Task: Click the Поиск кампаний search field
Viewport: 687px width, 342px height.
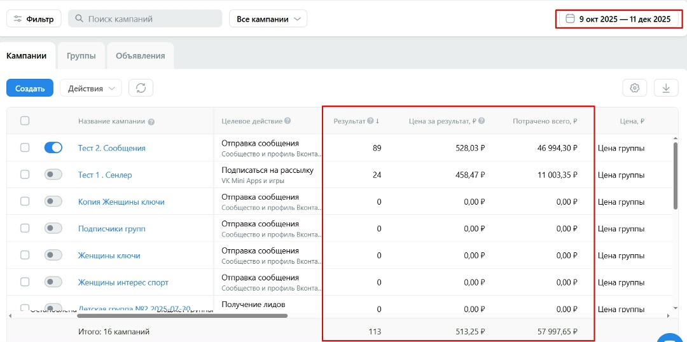Action: click(x=145, y=19)
